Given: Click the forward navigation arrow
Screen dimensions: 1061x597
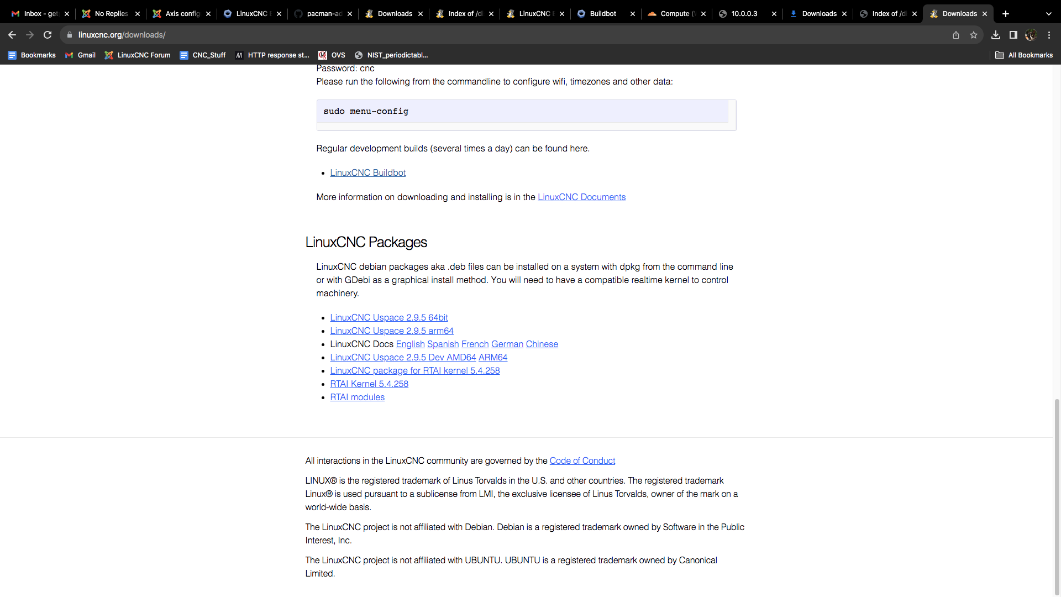Looking at the screenshot, I should pos(30,34).
